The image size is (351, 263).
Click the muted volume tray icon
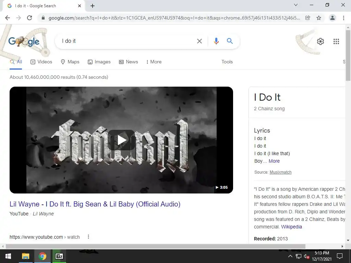pyautogui.click(x=307, y=256)
